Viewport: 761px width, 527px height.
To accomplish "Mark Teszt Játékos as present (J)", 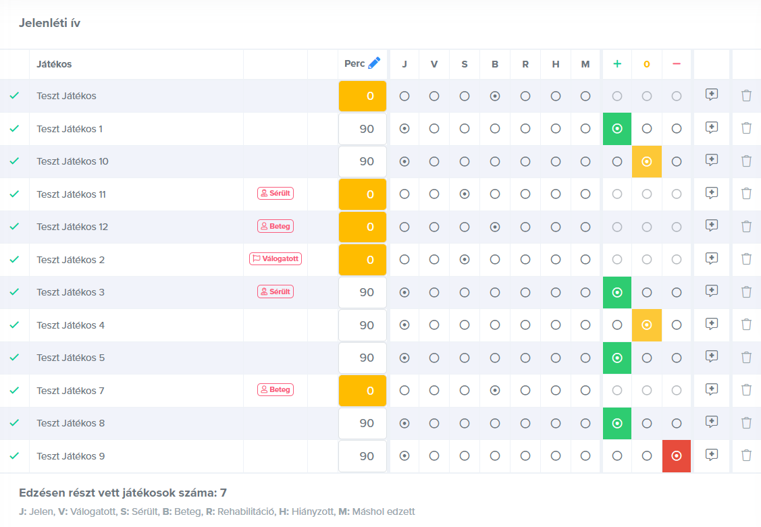I will click(x=404, y=96).
